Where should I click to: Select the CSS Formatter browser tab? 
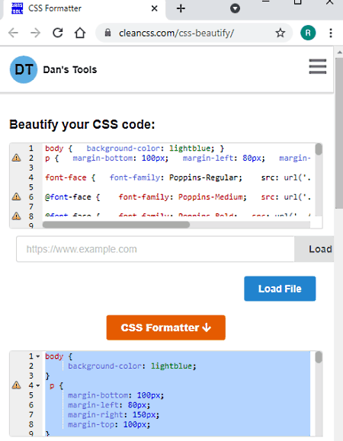point(82,8)
